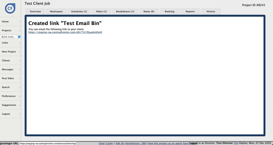Click the chevron arrow beside Home
Screen dimensions: 273x145
tap(19, 22)
